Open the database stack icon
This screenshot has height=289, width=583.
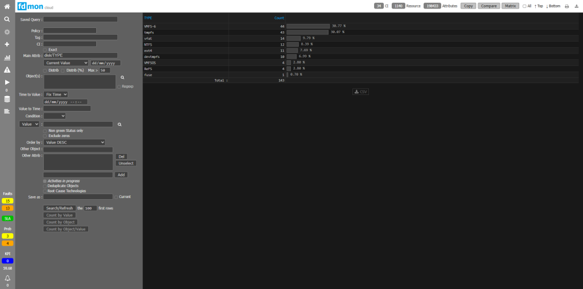pos(7,99)
